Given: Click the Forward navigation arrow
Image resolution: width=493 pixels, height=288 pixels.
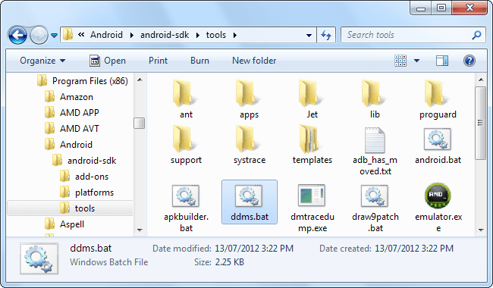Looking at the screenshot, I should tap(39, 35).
